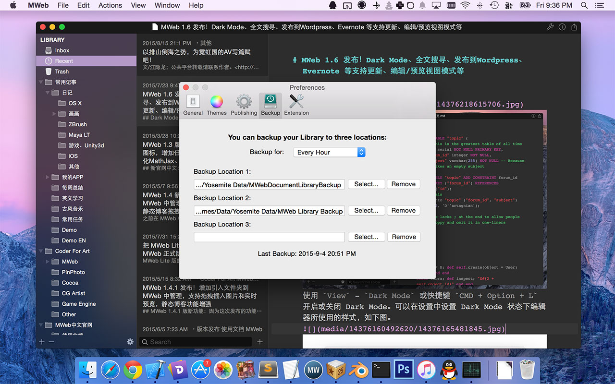
Task: Remove Backup Location 1
Action: coord(404,184)
